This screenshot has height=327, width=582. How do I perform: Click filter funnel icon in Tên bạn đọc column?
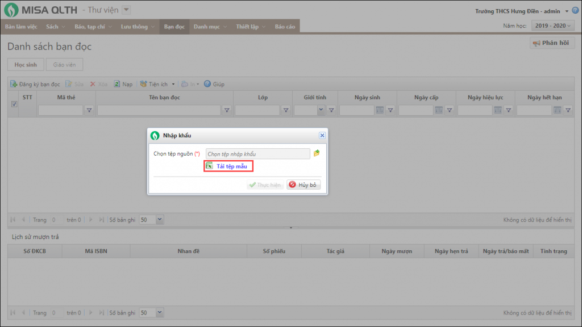point(226,111)
